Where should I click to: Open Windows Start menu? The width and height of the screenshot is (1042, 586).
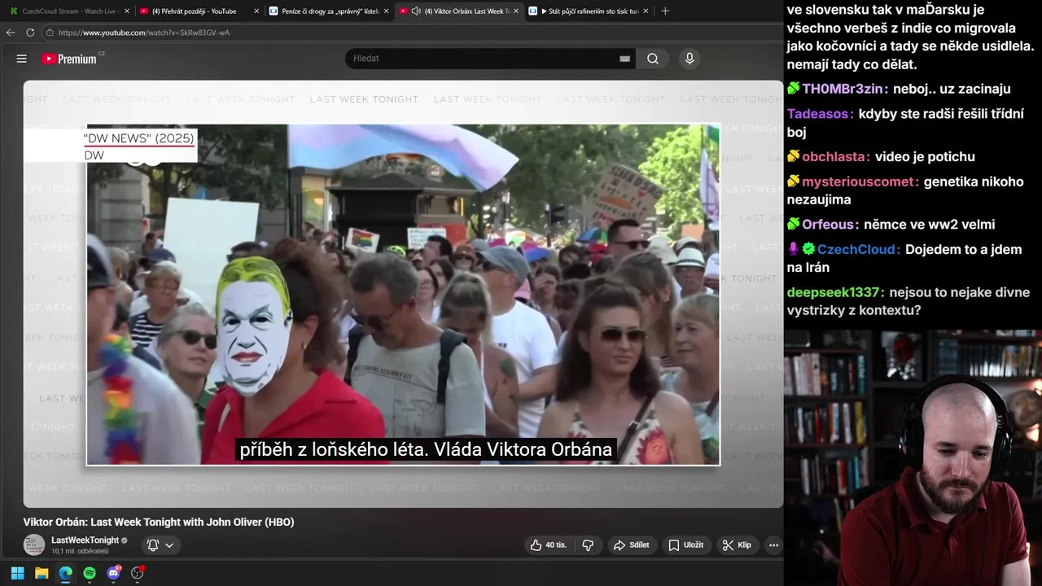coord(17,573)
